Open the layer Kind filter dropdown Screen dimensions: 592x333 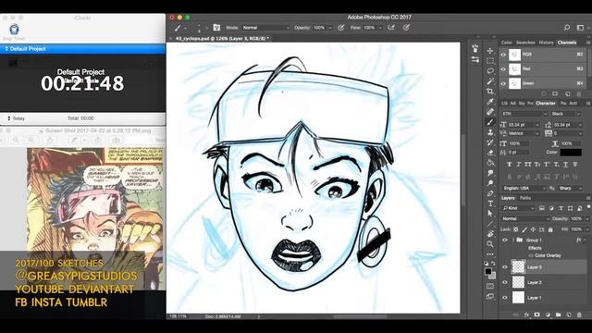point(518,208)
